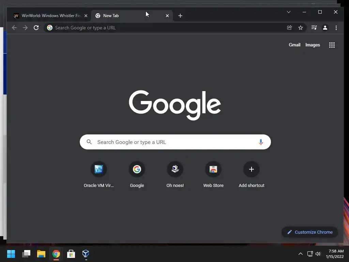The width and height of the screenshot is (349, 262).
Task: Share this page icon in address bar
Action: pos(290,28)
